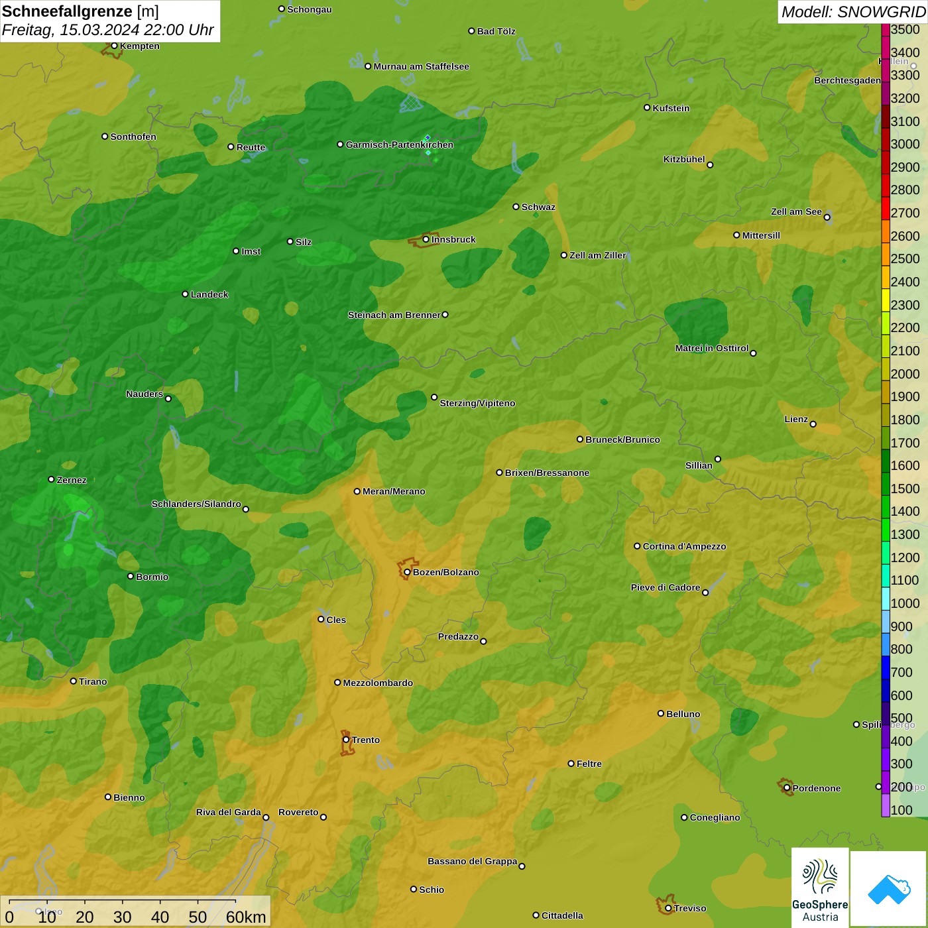Click the GeoSphere Austria logo

pos(820,888)
